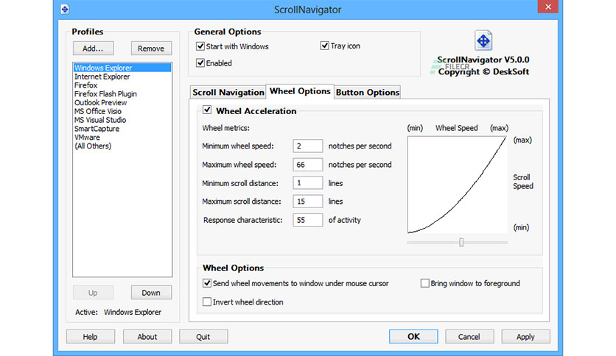The image size is (616, 356).
Task: Toggle Start with Windows checkbox
Action: 200,46
